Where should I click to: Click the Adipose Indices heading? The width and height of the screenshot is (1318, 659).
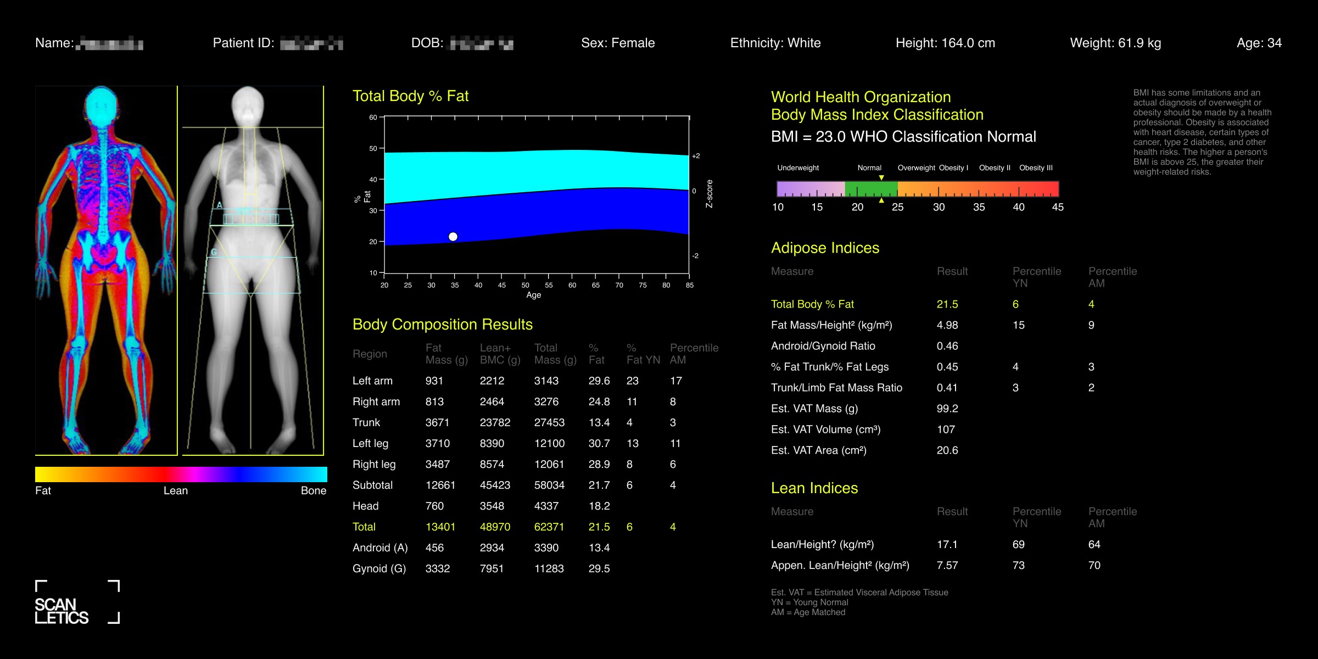[825, 248]
